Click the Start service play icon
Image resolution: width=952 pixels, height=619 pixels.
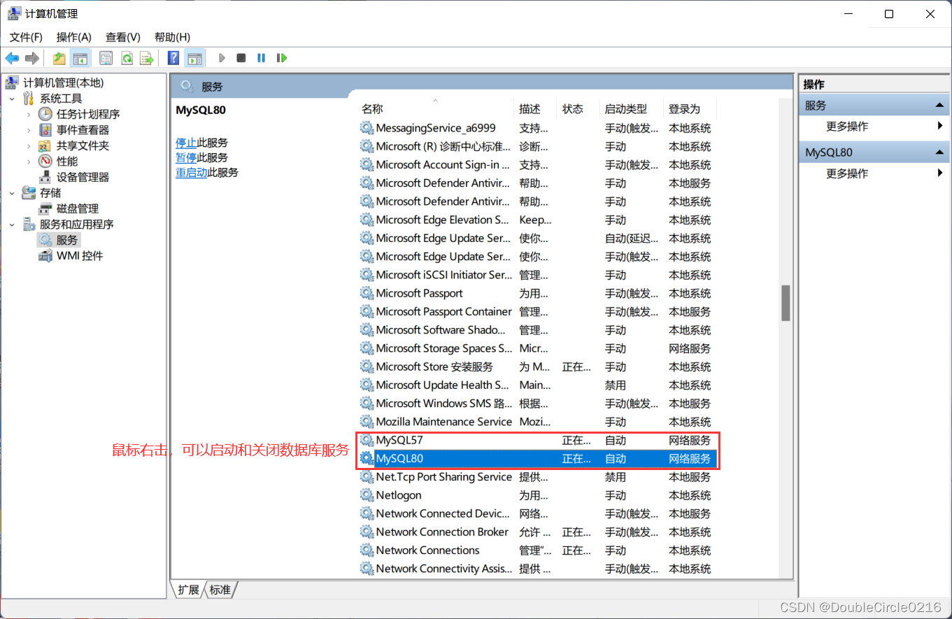click(x=222, y=58)
